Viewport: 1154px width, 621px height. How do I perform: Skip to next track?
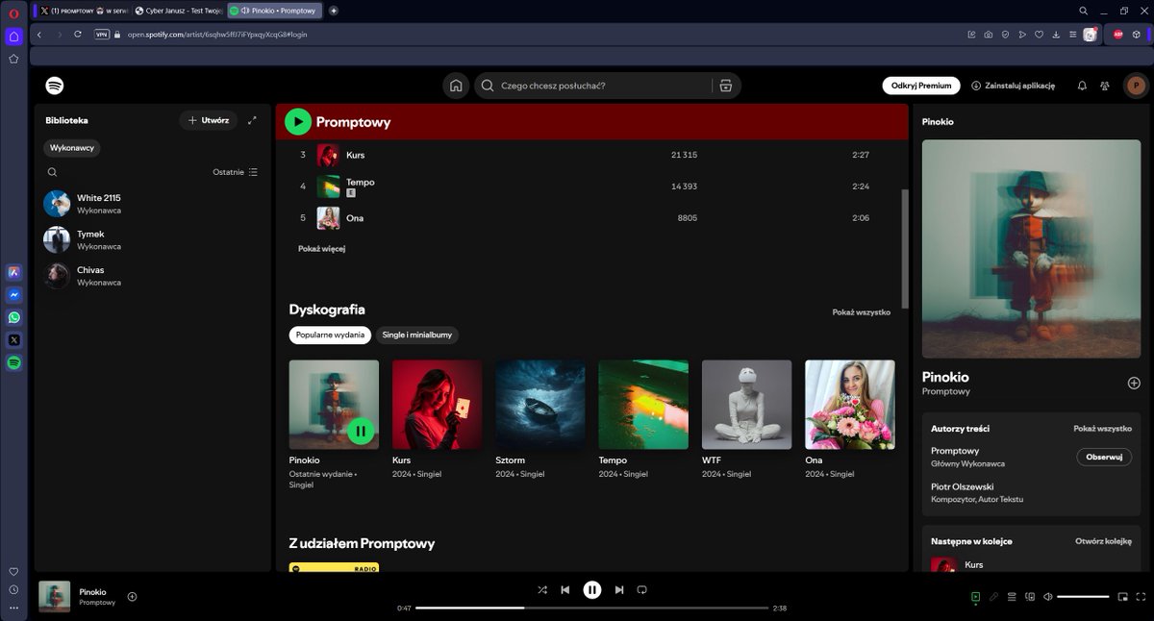(619, 589)
